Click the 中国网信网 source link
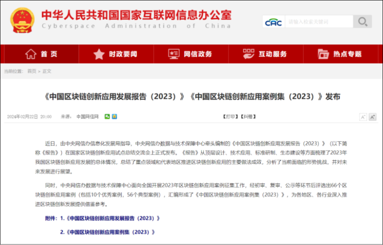Screen dimensions: 383x245 pos(87,116)
